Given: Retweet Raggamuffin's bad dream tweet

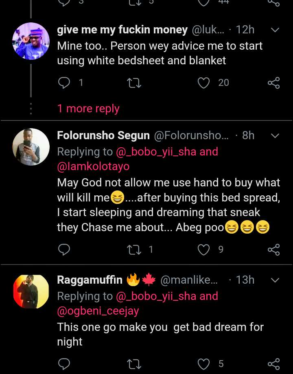Looking at the screenshot, I should pos(134,364).
